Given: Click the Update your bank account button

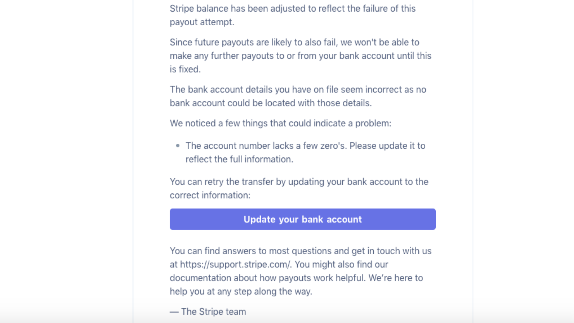Looking at the screenshot, I should tap(303, 219).
